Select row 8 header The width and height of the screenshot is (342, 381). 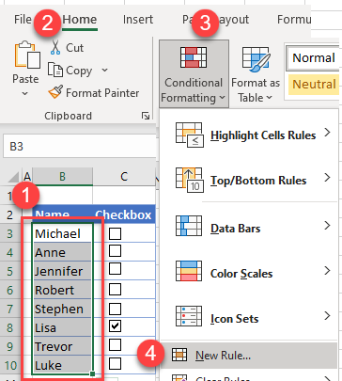10,327
